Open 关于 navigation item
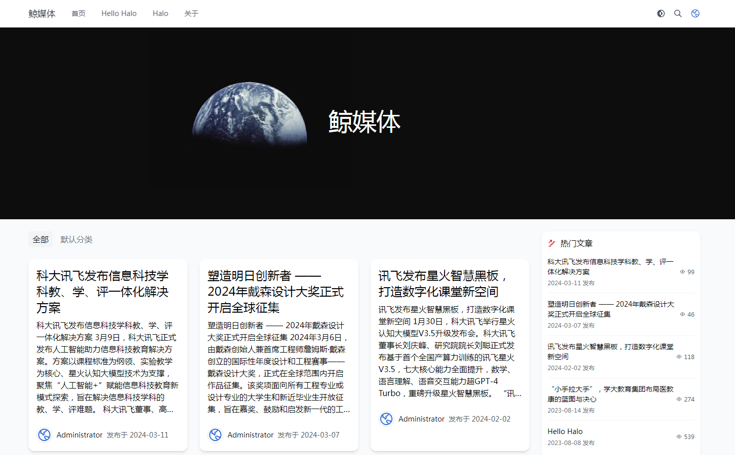This screenshot has width=735, height=455. [191, 13]
